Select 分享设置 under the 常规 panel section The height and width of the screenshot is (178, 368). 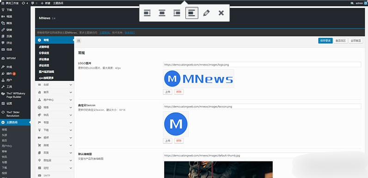point(44,53)
